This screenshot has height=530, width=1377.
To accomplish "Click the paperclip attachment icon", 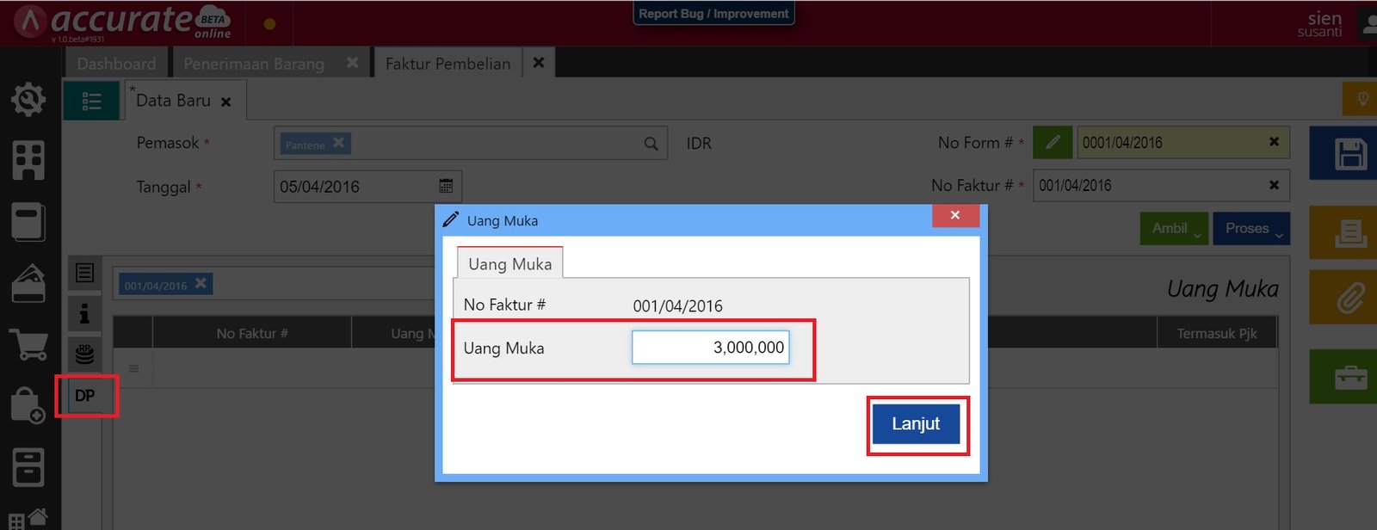I will pyautogui.click(x=1349, y=298).
